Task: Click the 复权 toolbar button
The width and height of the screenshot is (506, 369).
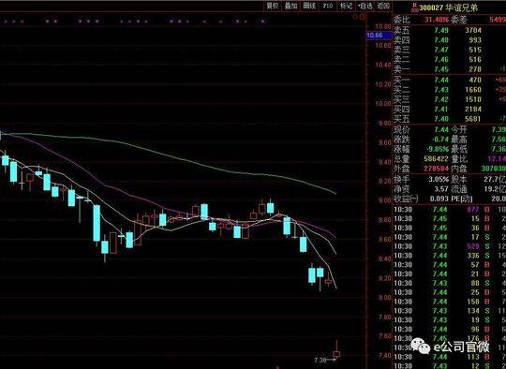Action: pos(273,6)
